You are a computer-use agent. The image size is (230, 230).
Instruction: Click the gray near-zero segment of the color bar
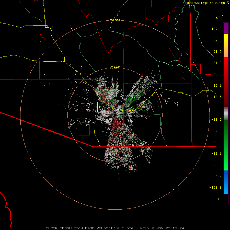(226, 114)
